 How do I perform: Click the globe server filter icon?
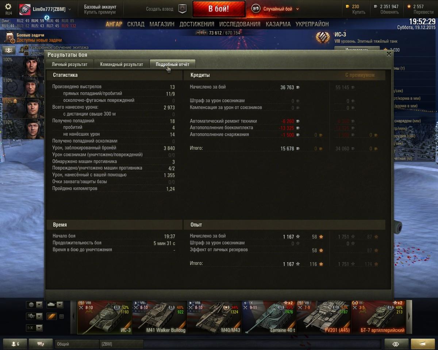tap(31, 304)
